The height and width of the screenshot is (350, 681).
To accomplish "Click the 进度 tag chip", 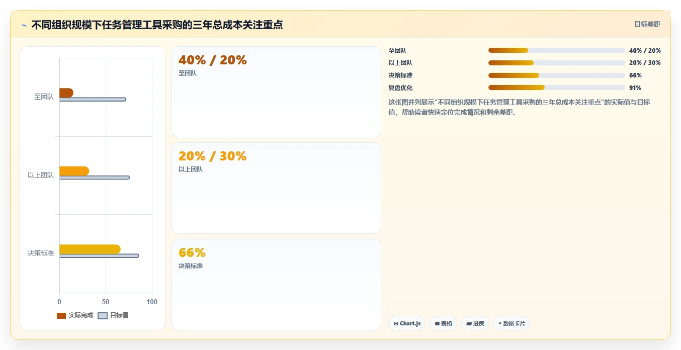I will coord(475,323).
